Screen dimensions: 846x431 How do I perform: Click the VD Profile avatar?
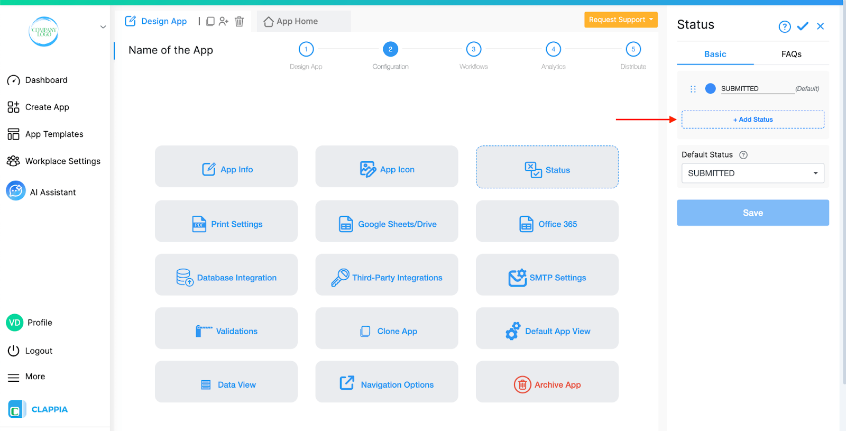15,323
